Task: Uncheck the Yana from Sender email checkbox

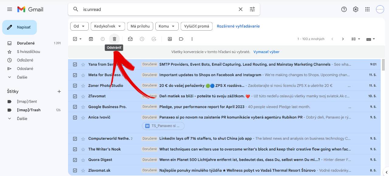Action: point(75,65)
